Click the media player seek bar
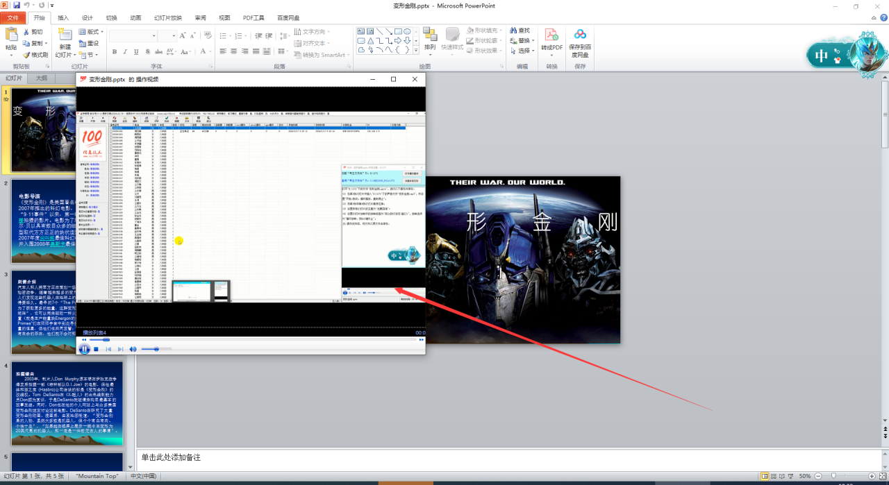This screenshot has width=889, height=485. [x=251, y=340]
